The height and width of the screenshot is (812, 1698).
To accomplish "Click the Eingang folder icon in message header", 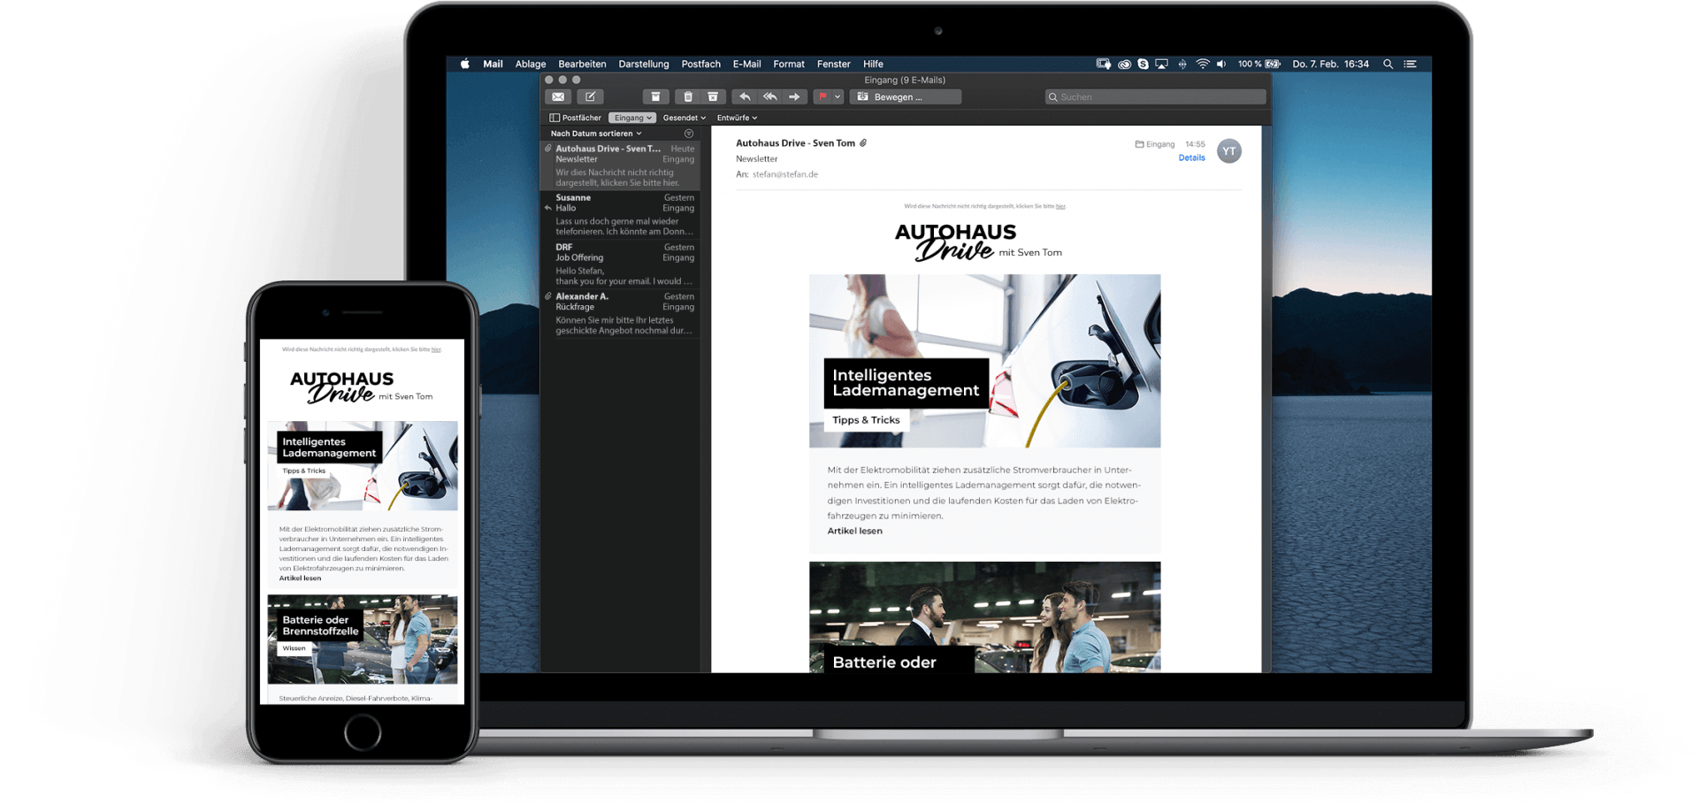I will (x=1139, y=144).
